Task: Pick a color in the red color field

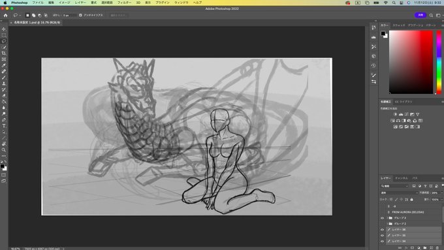Action: coord(411,62)
